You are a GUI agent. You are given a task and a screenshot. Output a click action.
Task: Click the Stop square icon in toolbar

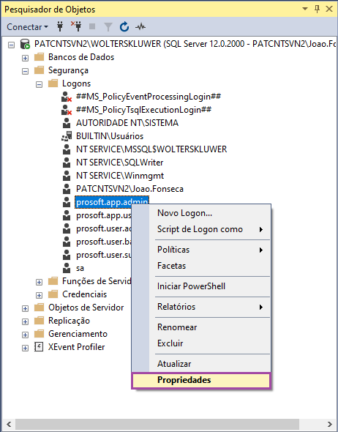[92, 26]
